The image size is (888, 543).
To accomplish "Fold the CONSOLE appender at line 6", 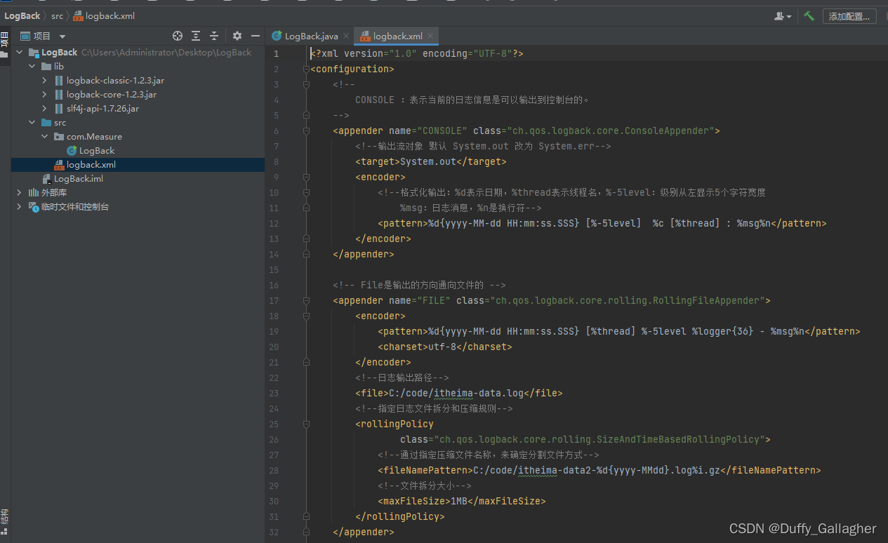I will 306,130.
